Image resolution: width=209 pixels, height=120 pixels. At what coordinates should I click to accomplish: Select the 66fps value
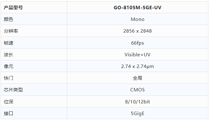point(137,43)
